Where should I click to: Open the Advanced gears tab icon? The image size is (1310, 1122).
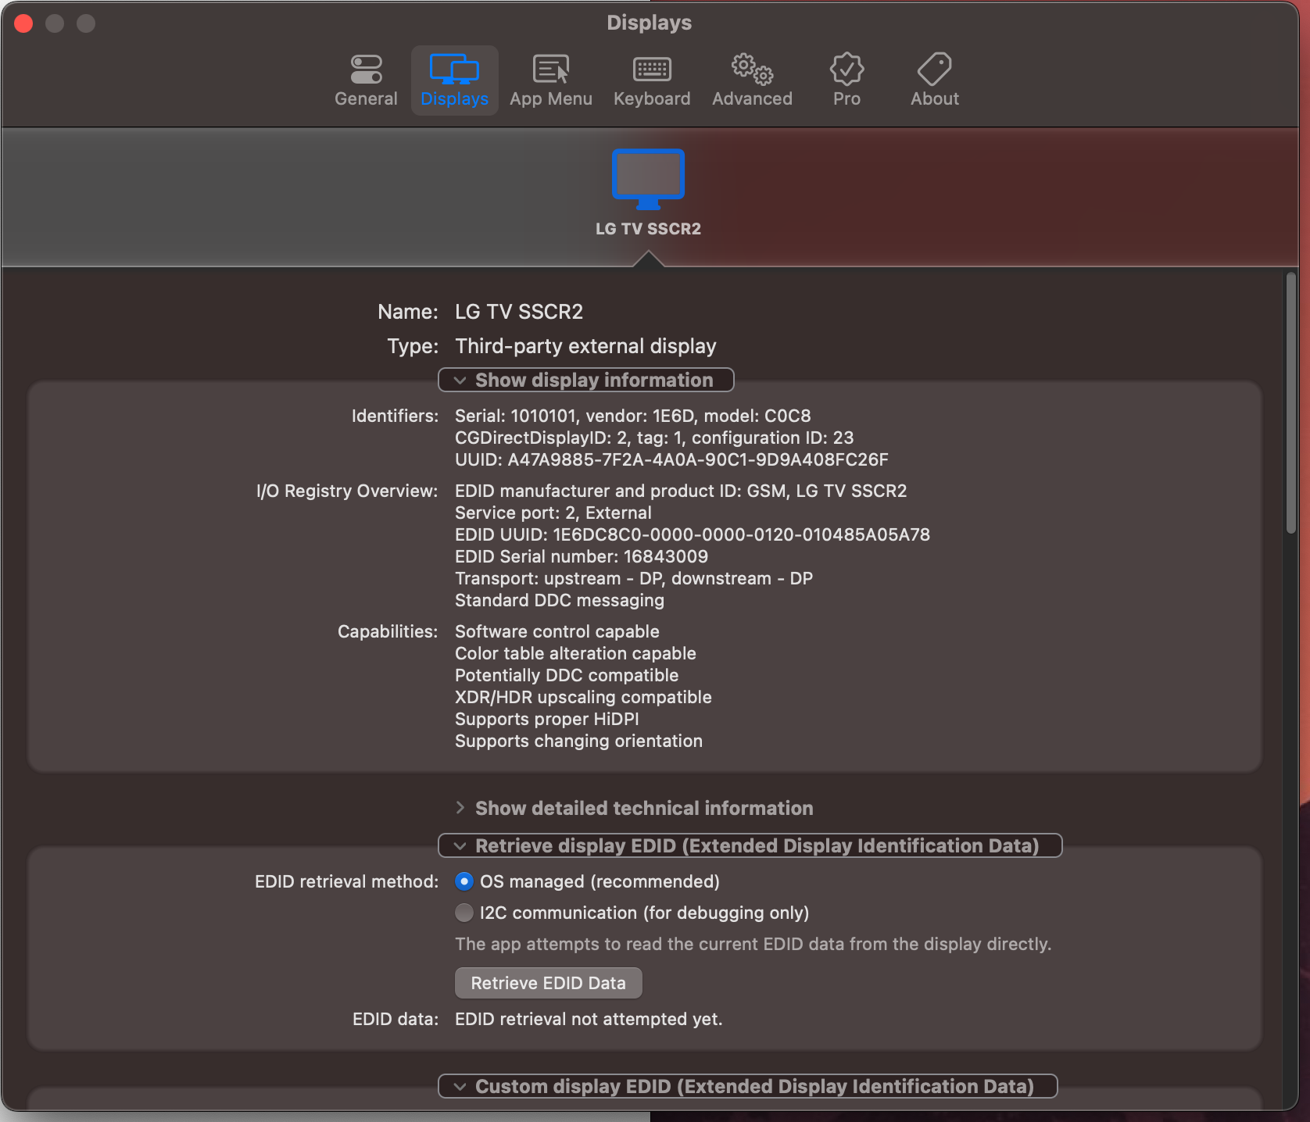(752, 70)
